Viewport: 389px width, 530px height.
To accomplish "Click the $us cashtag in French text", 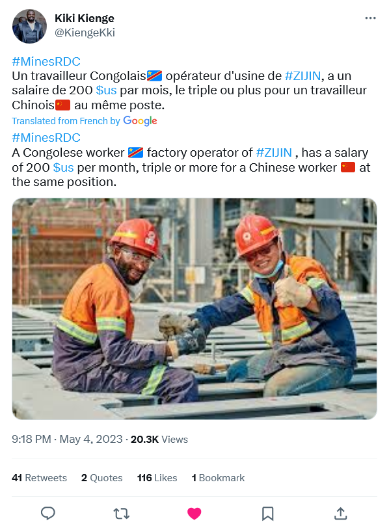I will coord(106,90).
